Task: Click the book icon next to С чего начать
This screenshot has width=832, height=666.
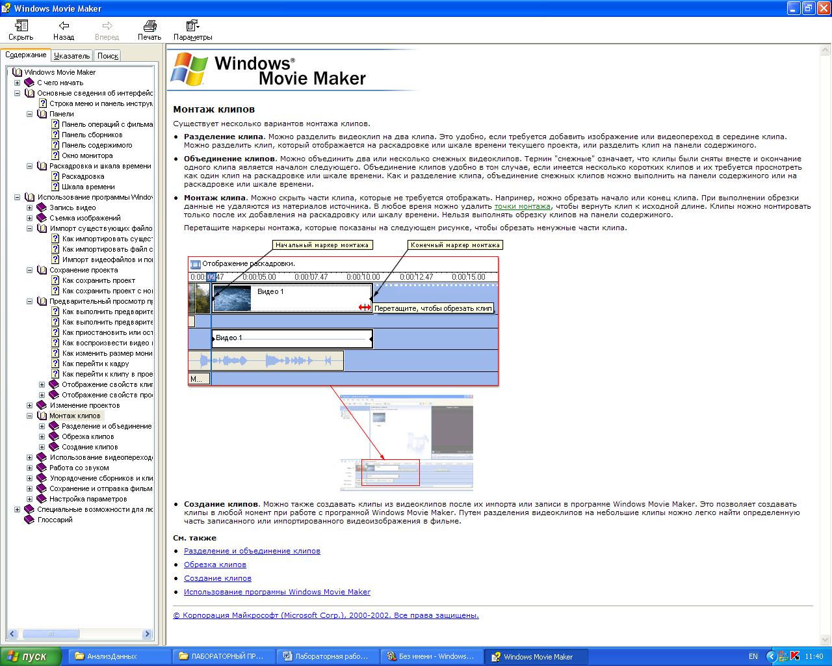Action: tap(29, 83)
